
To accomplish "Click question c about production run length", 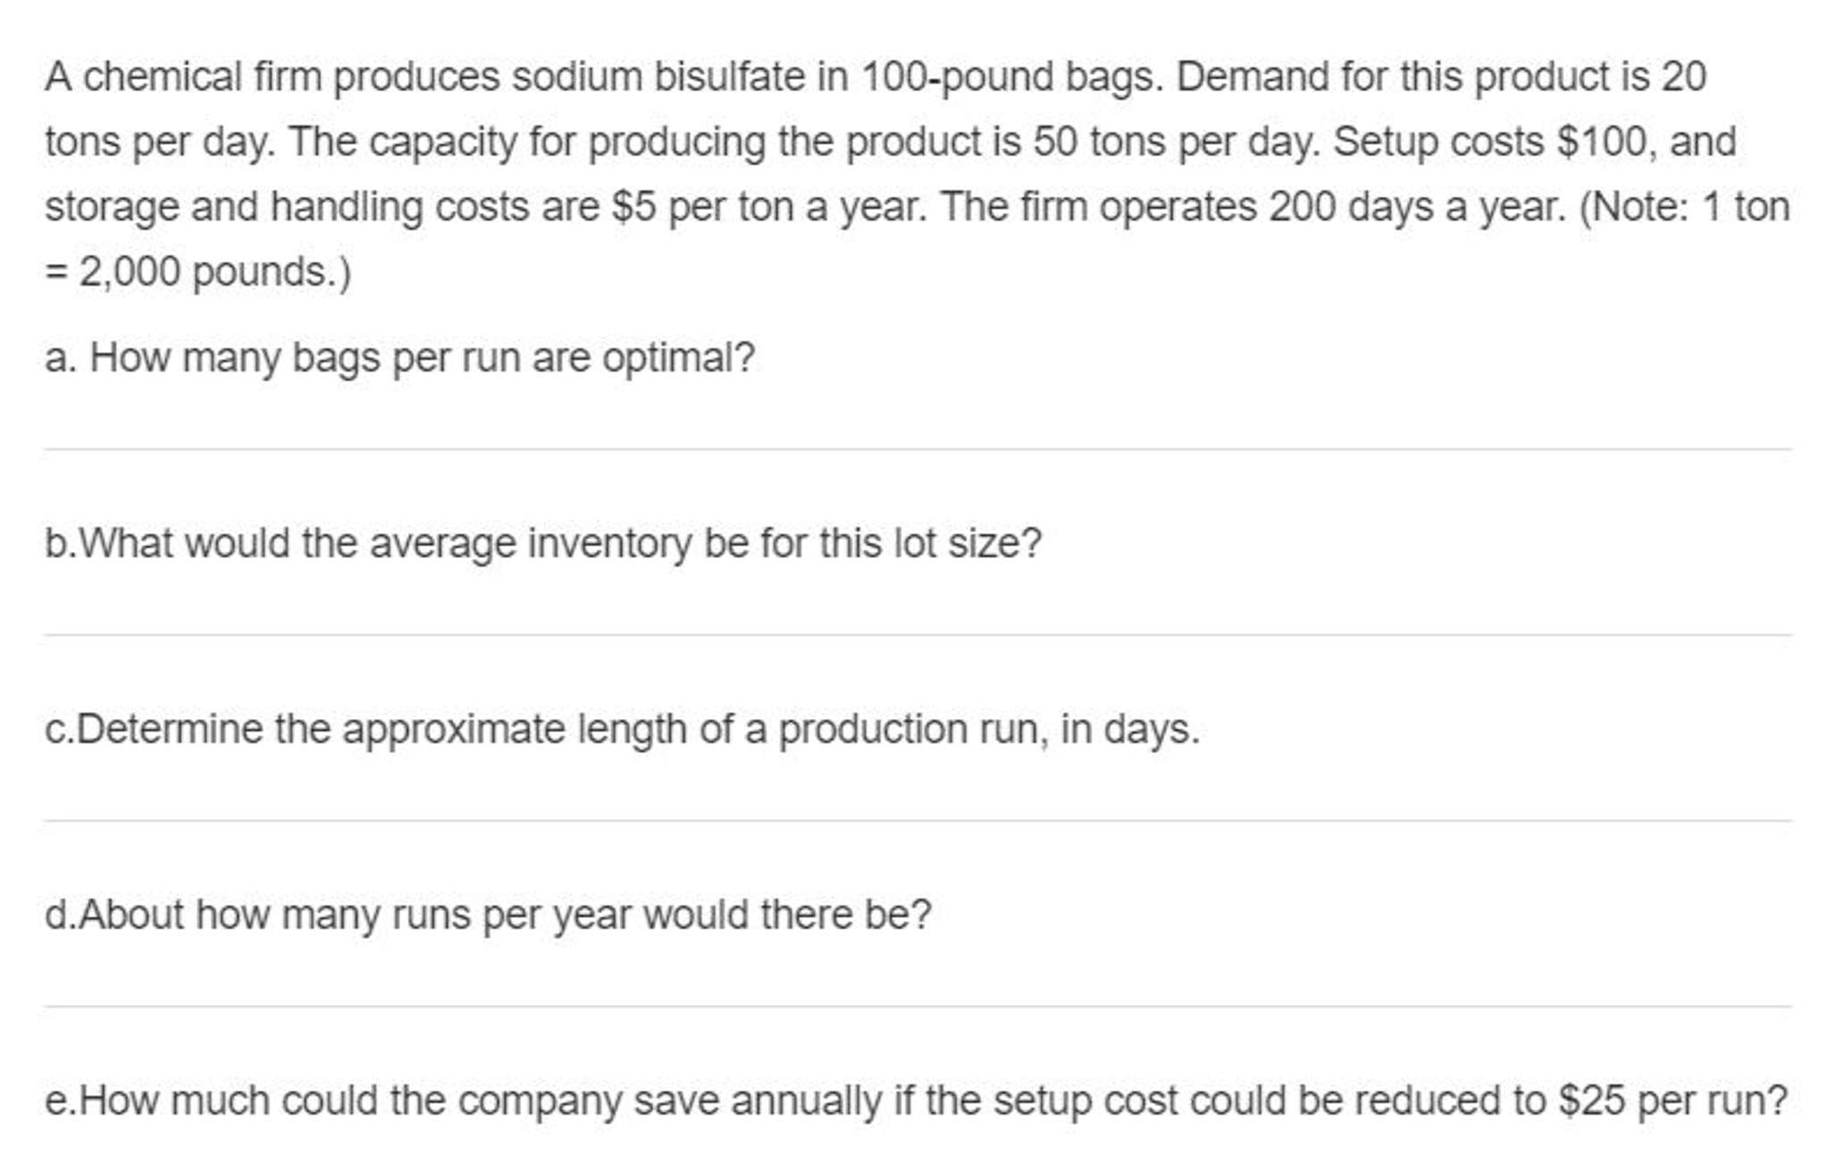I will click(622, 729).
